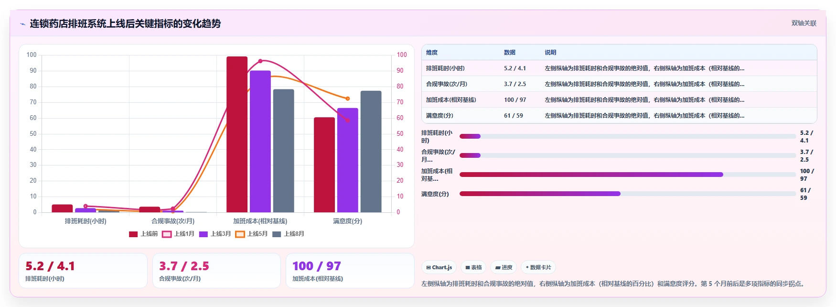Select the 满意度(分) table row cell
Viewport: 836px width, 307px height.
click(439, 116)
